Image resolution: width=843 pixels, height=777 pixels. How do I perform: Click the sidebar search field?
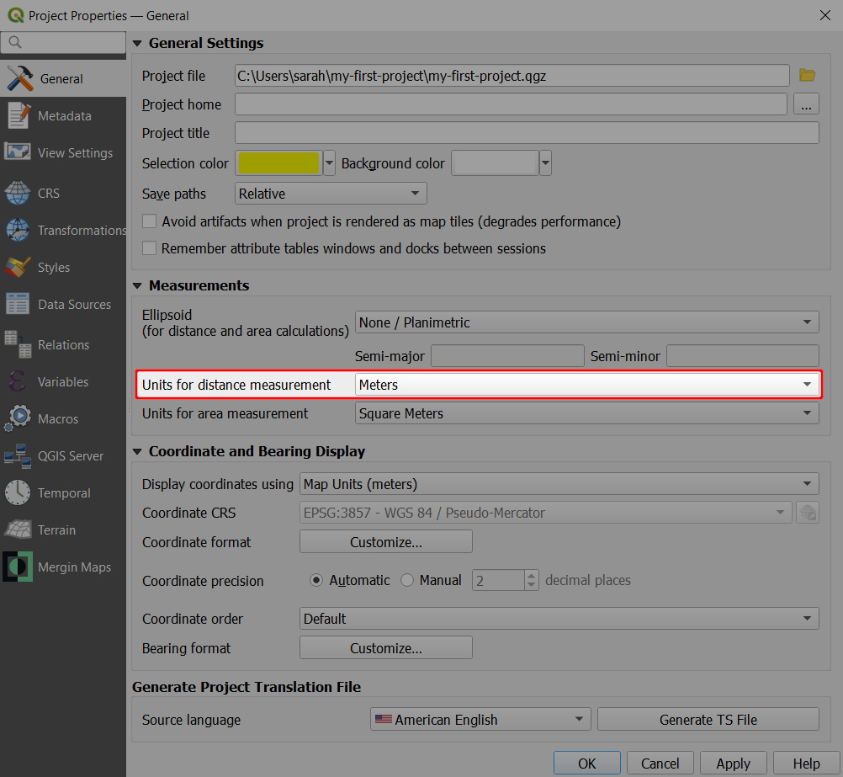(x=63, y=42)
